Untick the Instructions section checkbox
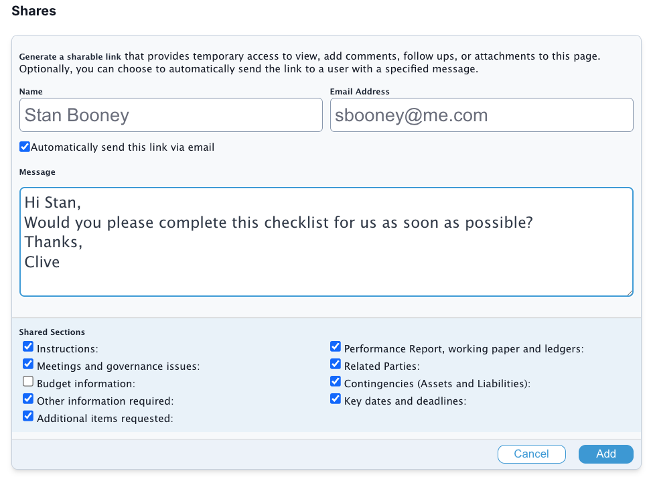The image size is (651, 477). 28,346
